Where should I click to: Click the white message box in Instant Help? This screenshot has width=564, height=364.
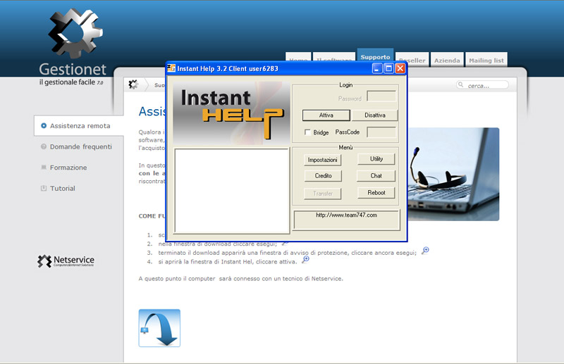pos(232,191)
